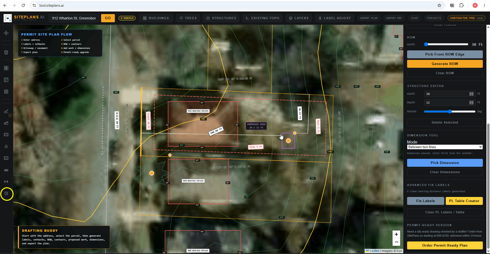
Task: Open the Existing Topo menu
Action: pos(262,18)
